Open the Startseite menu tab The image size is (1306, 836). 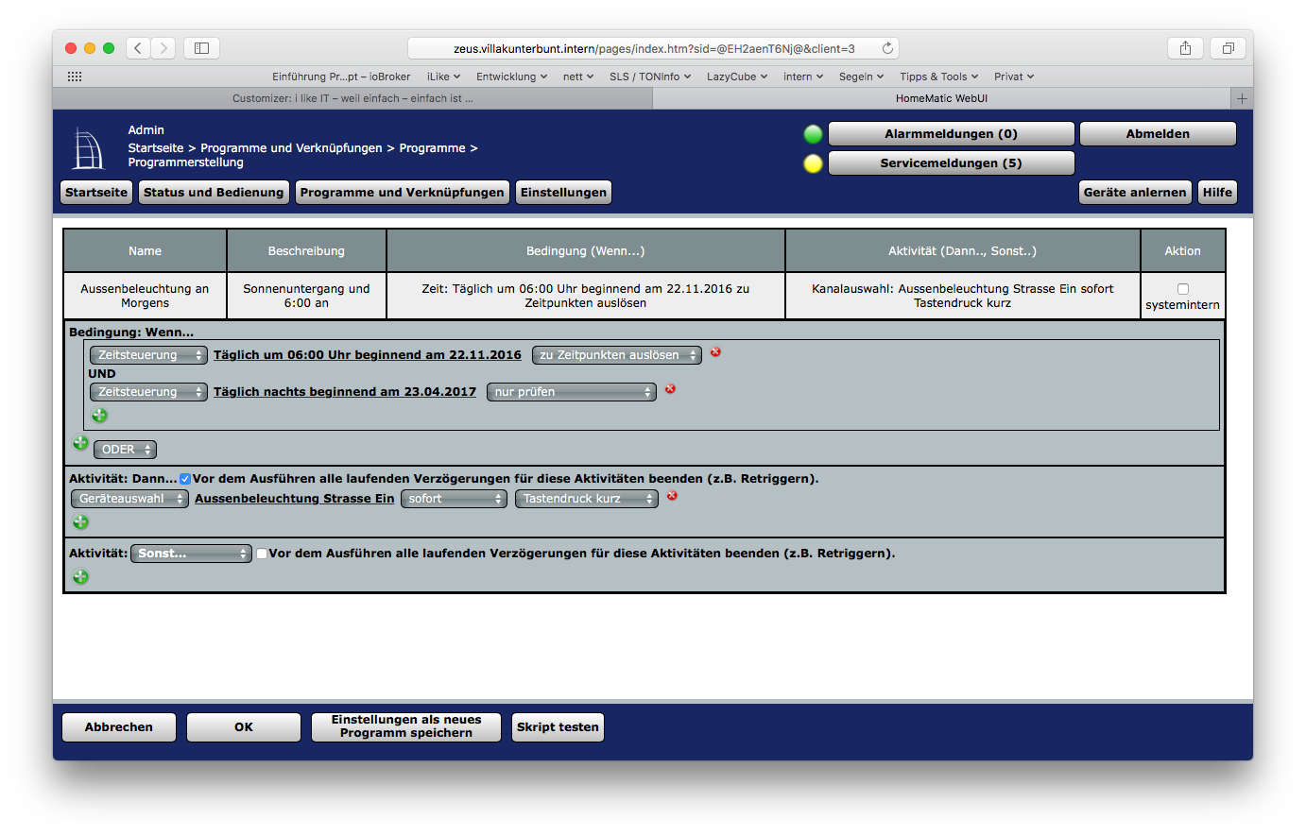pyautogui.click(x=96, y=192)
